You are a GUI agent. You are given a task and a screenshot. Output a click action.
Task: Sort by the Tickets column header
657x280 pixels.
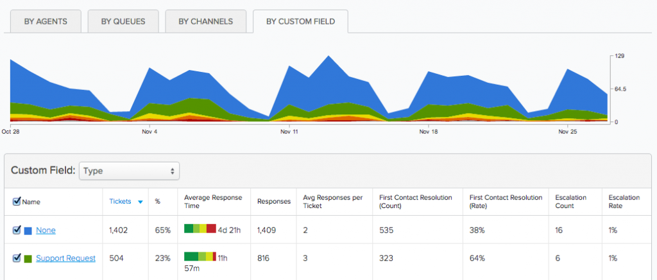click(120, 202)
